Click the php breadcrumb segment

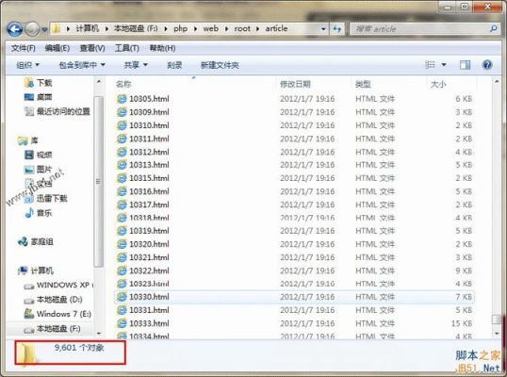pos(180,29)
